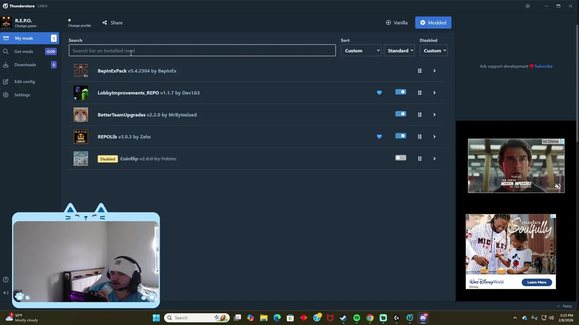Click the REPOLib library icon
This screenshot has width=579, height=325.
81,136
